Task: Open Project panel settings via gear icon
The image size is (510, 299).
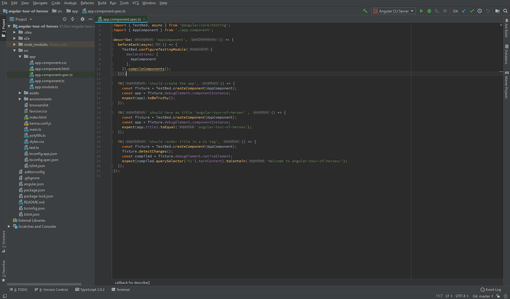Action: pos(82,19)
